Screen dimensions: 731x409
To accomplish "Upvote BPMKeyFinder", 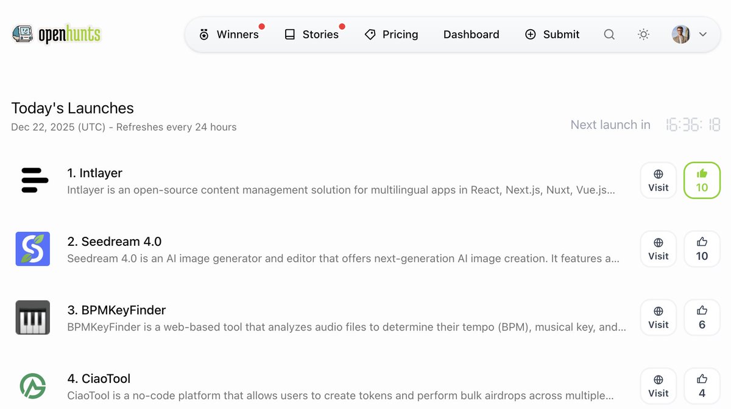I will 702,318.
